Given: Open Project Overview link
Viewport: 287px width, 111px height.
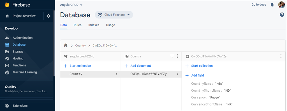Looking at the screenshot, I should tap(24, 16).
